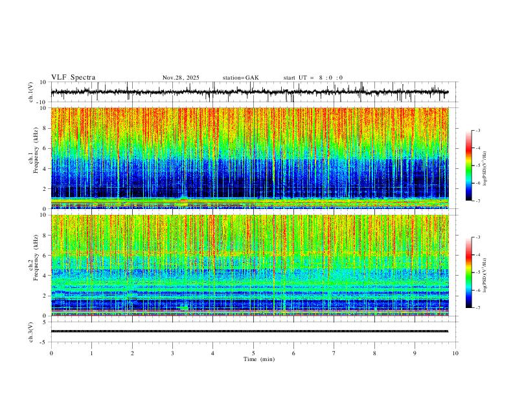Image resolution: width=513 pixels, height=396 pixels.
Task: Click time-axis tick label "7"
Action: click(334, 353)
